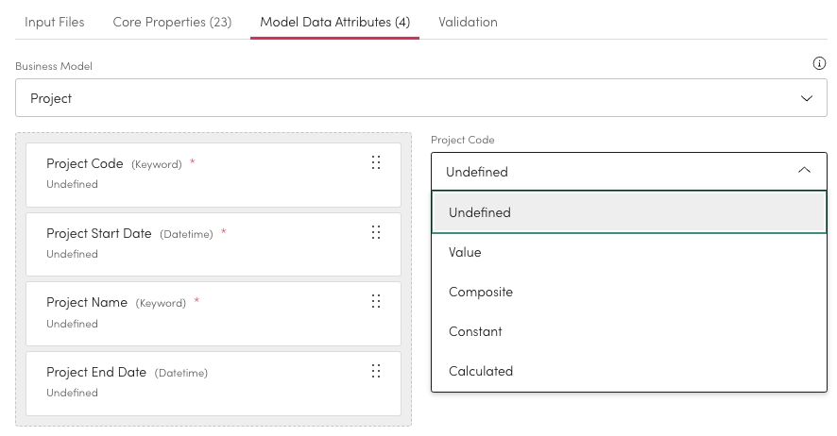Switch to the Input Files tab
This screenshot has width=837, height=436.
click(x=54, y=22)
